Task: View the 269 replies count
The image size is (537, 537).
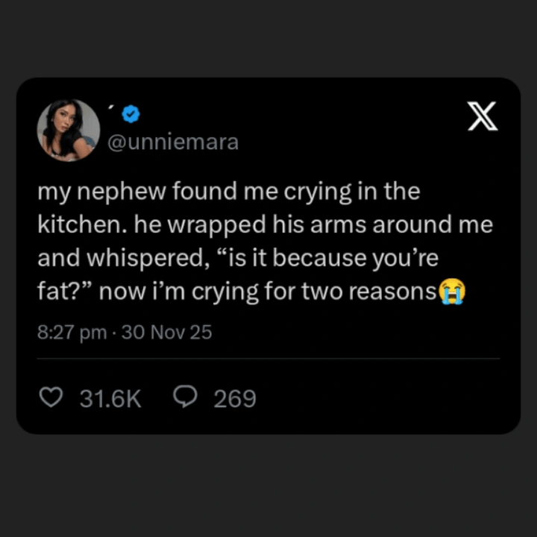Action: (235, 399)
